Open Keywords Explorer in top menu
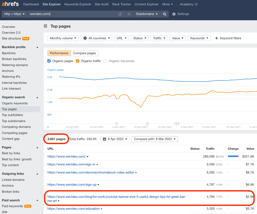The height and width of the screenshot is (214, 257). click(78, 4)
